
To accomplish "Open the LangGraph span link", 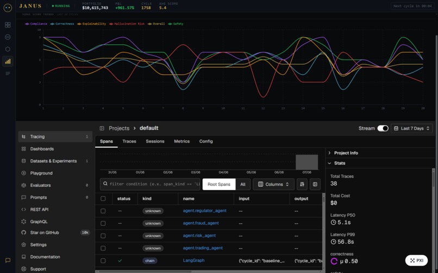I will (x=193, y=260).
